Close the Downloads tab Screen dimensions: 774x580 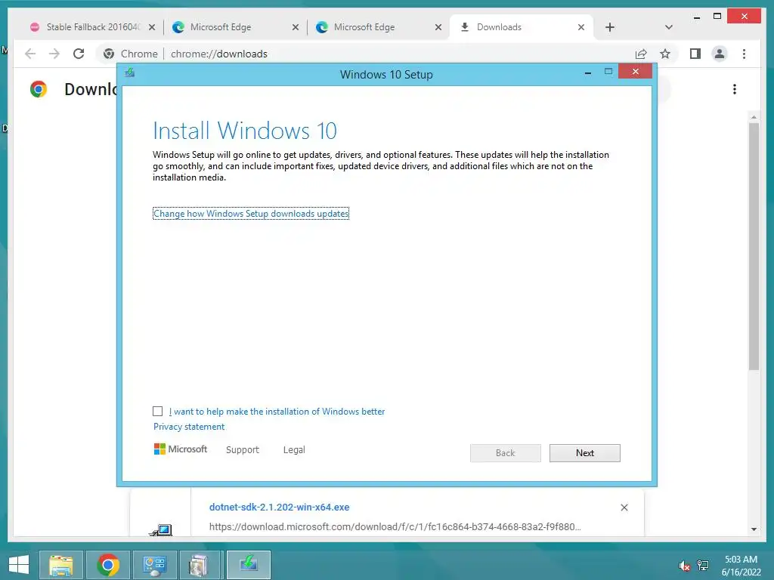[x=581, y=27]
